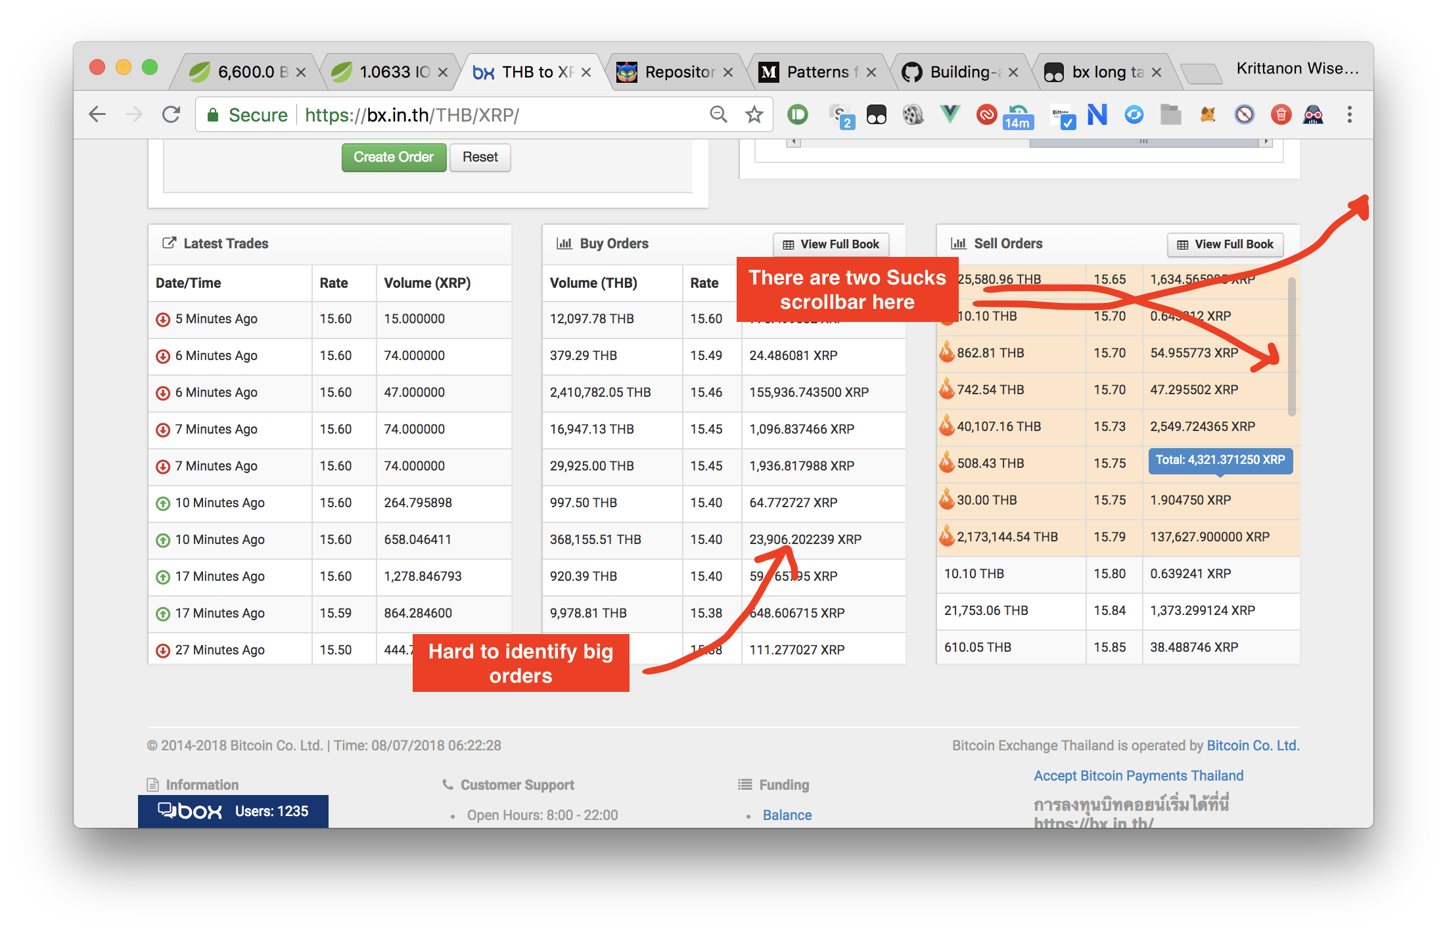This screenshot has height=933, width=1447.
Task: Open View Full Book for Sell Orders
Action: [1226, 244]
